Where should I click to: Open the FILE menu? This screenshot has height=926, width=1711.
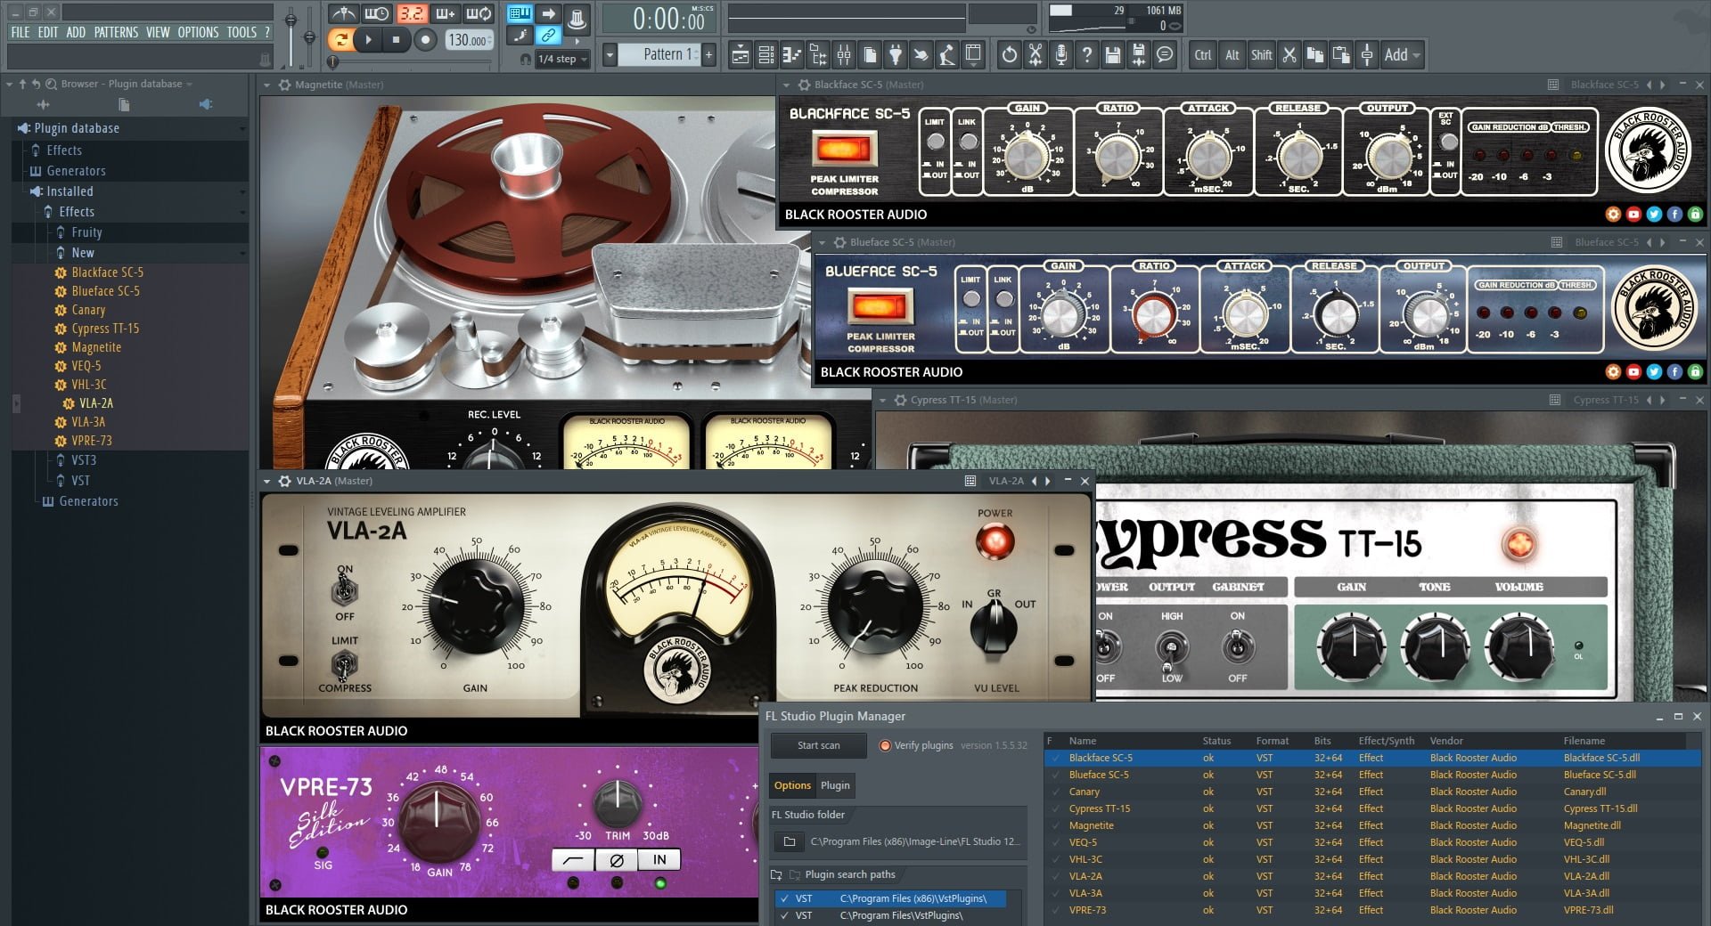coord(20,32)
